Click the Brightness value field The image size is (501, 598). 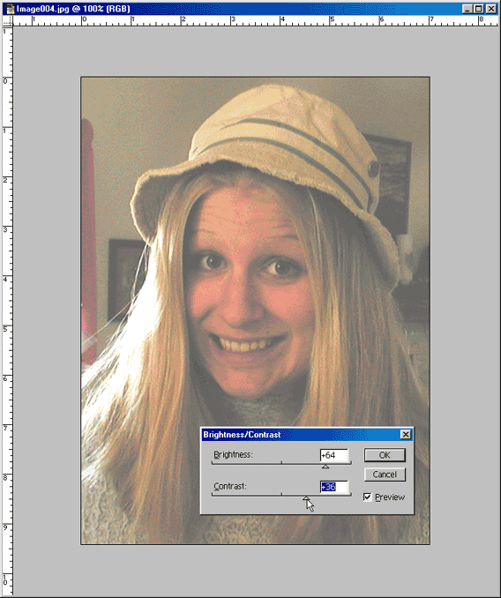(334, 455)
